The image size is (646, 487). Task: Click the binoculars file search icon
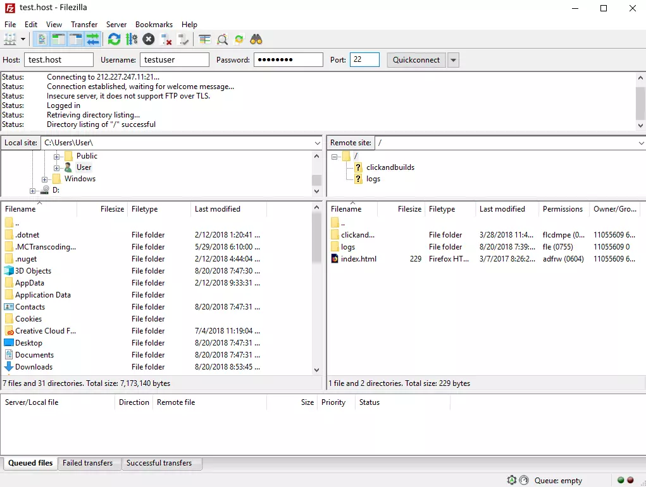click(x=256, y=39)
